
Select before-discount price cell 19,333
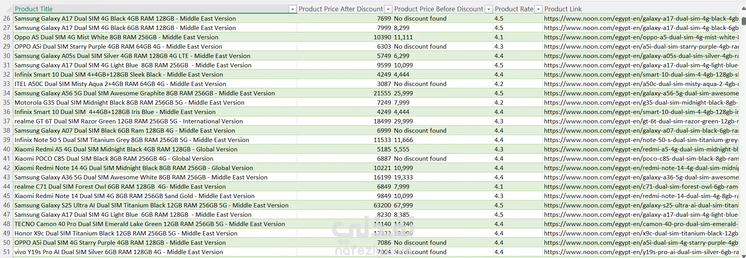[443, 177]
